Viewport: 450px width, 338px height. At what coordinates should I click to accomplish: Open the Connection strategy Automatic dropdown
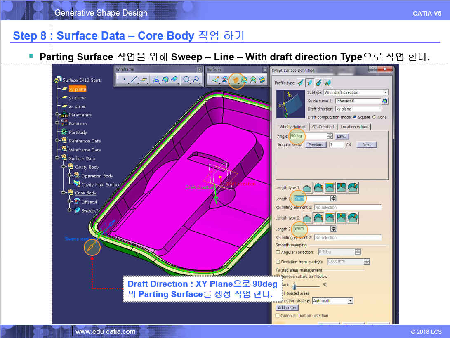click(x=350, y=301)
